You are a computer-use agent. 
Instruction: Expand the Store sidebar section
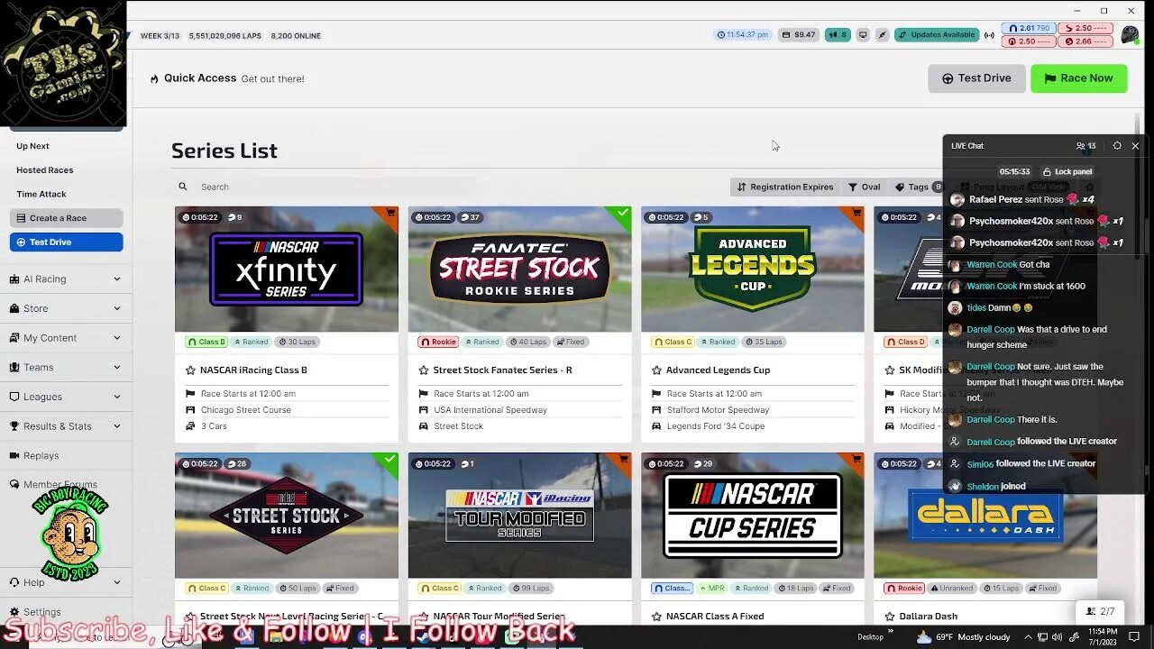(x=65, y=308)
